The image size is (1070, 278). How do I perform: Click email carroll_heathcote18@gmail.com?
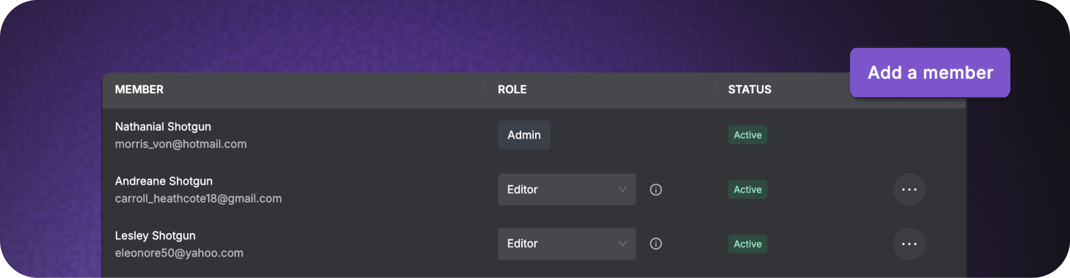[x=198, y=199]
